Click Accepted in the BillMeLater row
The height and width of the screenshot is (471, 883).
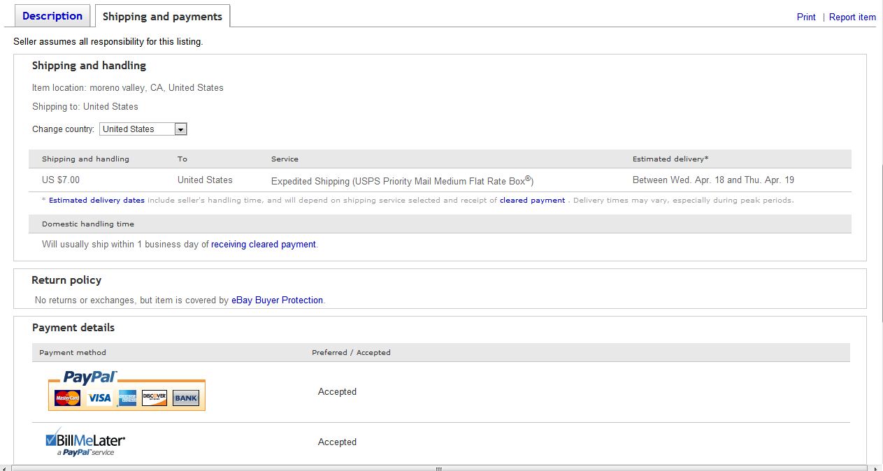(x=337, y=442)
